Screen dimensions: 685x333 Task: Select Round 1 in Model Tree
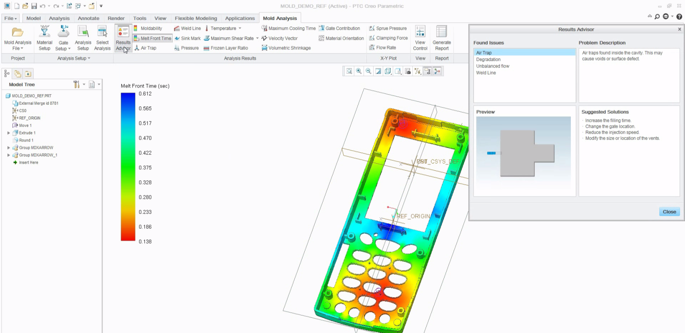pos(23,140)
